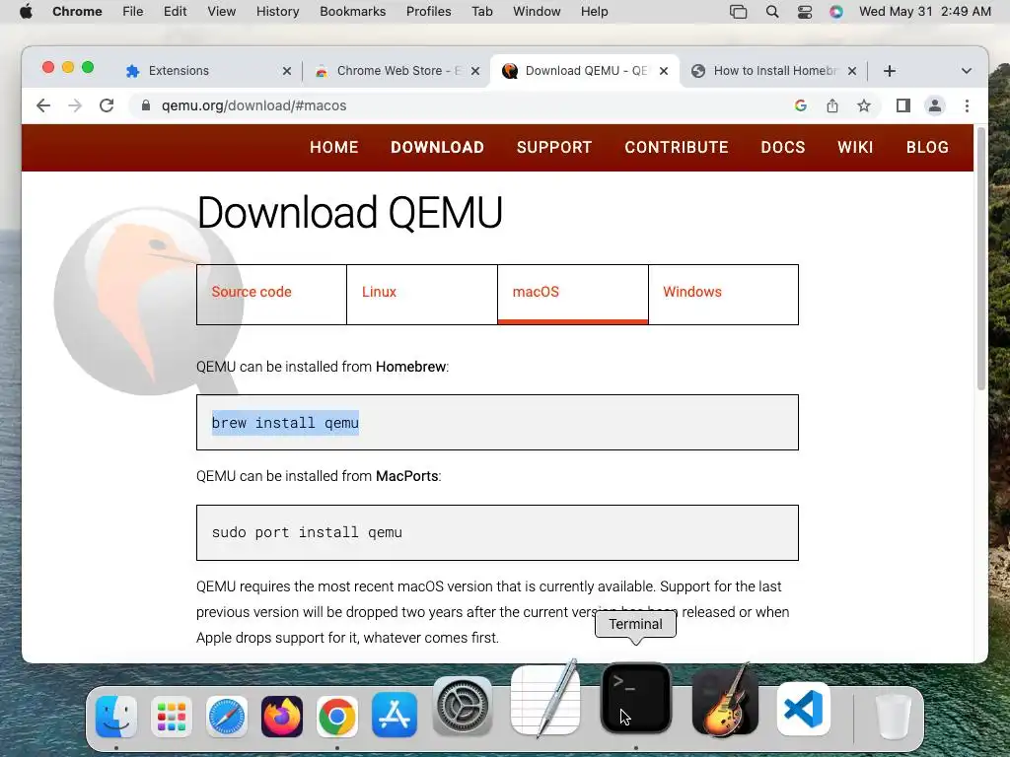This screenshot has height=757, width=1010.
Task: Open a new browser tab
Action: [x=890, y=71]
